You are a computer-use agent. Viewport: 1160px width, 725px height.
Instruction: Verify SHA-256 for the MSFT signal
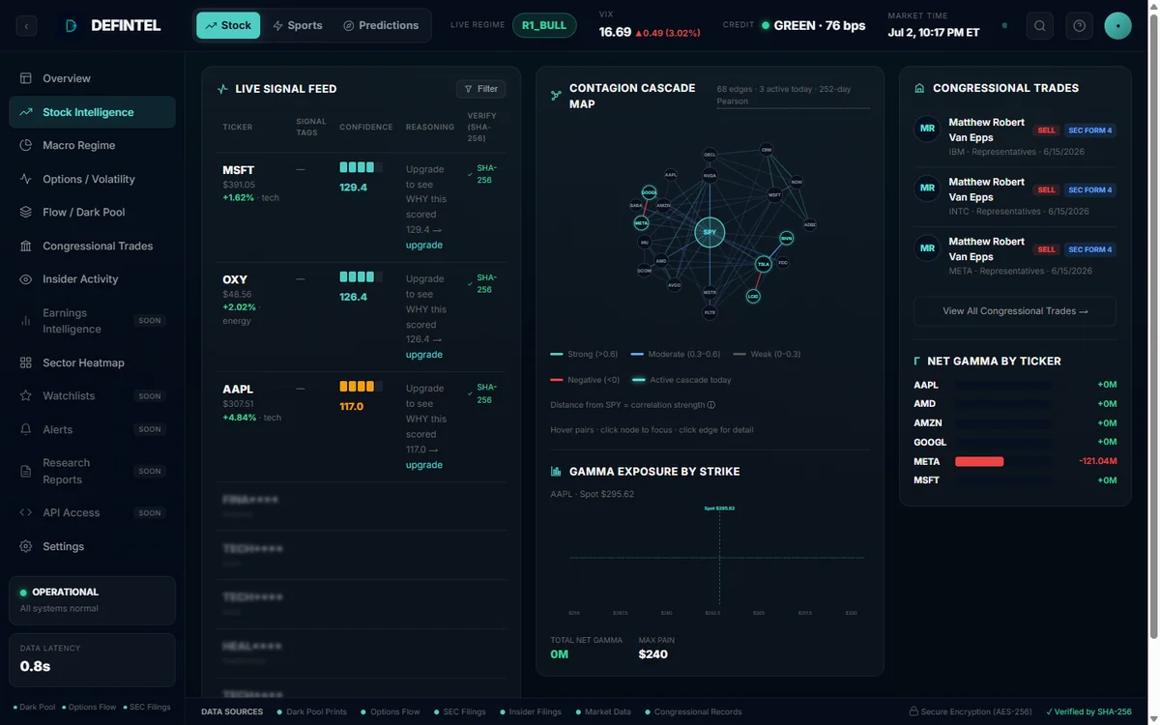(x=483, y=174)
